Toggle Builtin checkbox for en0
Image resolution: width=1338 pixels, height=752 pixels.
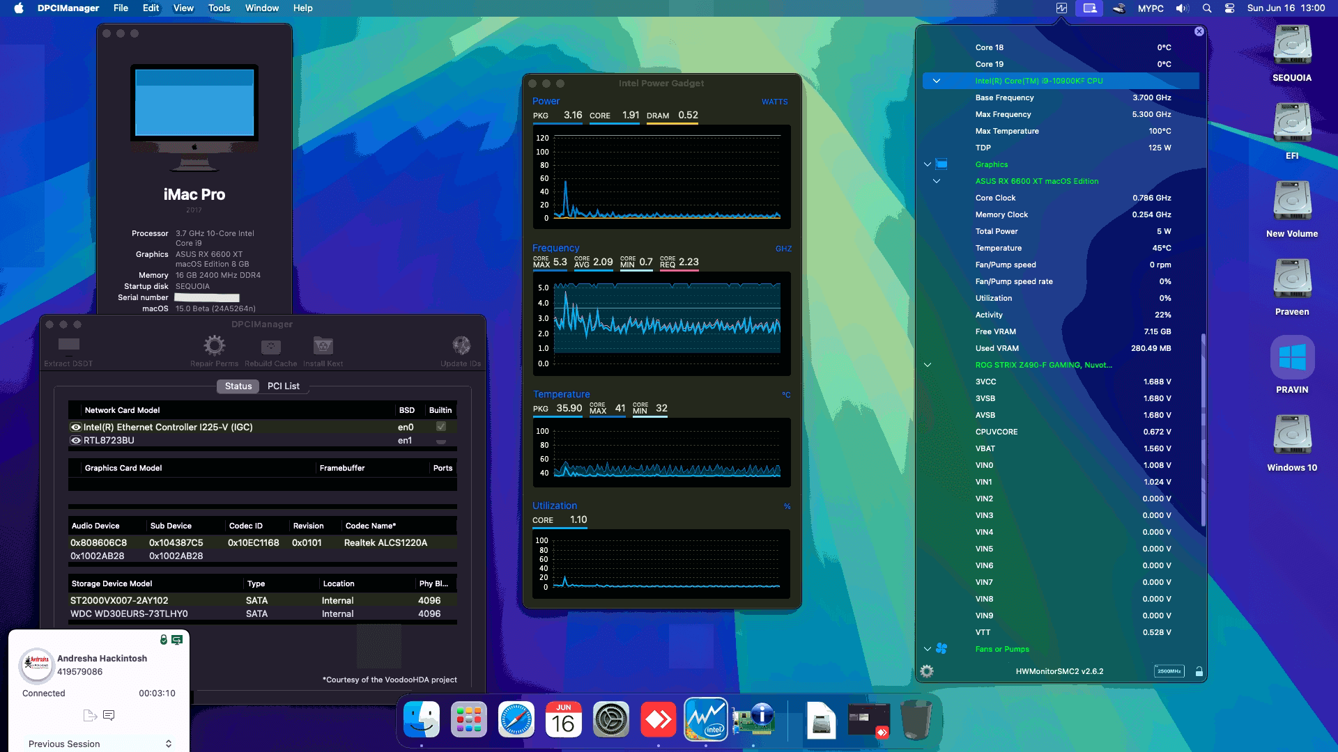coord(441,426)
